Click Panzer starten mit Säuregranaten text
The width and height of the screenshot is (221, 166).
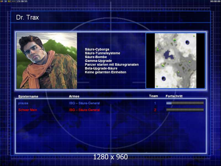tap(112, 64)
